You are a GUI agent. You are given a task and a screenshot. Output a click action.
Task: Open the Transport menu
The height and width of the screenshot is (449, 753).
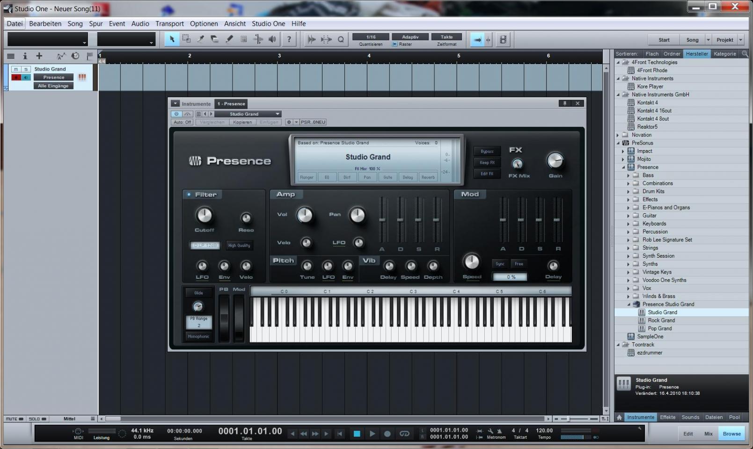coord(169,23)
